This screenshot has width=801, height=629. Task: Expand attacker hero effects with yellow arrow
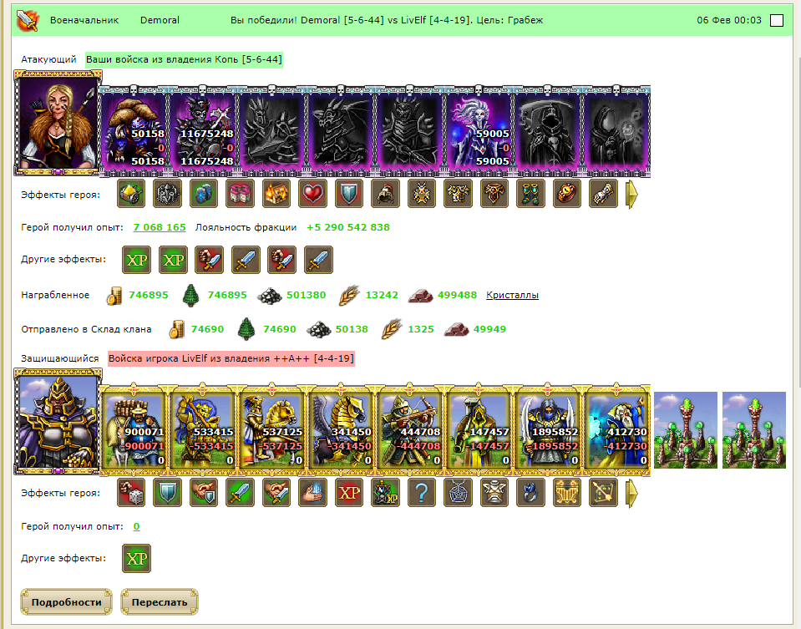tap(632, 194)
